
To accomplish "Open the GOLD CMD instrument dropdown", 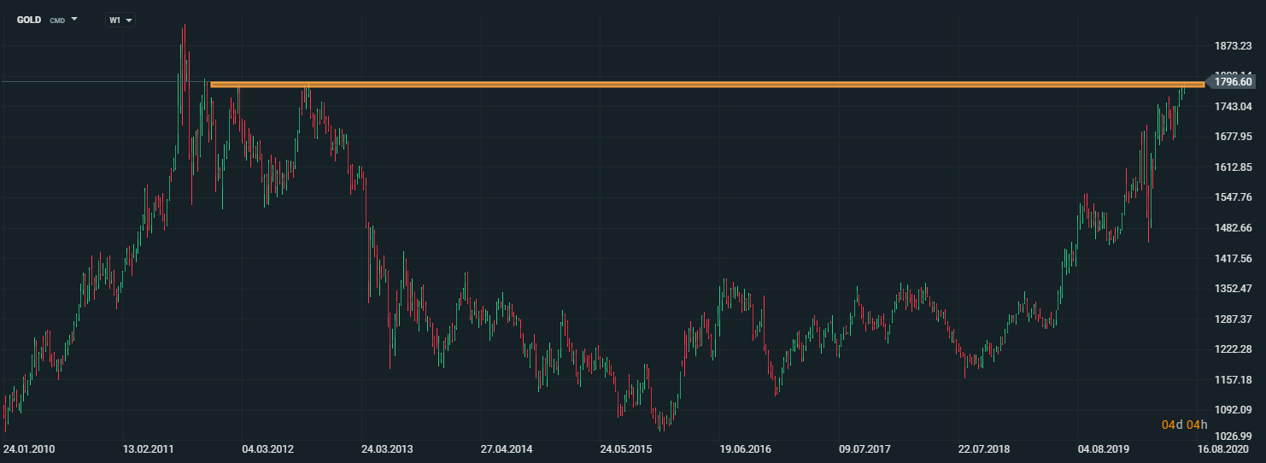I will point(47,19).
